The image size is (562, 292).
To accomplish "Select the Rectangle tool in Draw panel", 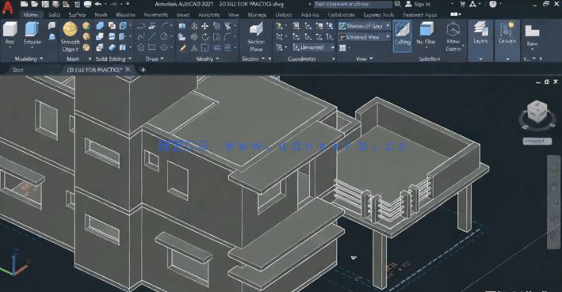I will click(x=152, y=47).
